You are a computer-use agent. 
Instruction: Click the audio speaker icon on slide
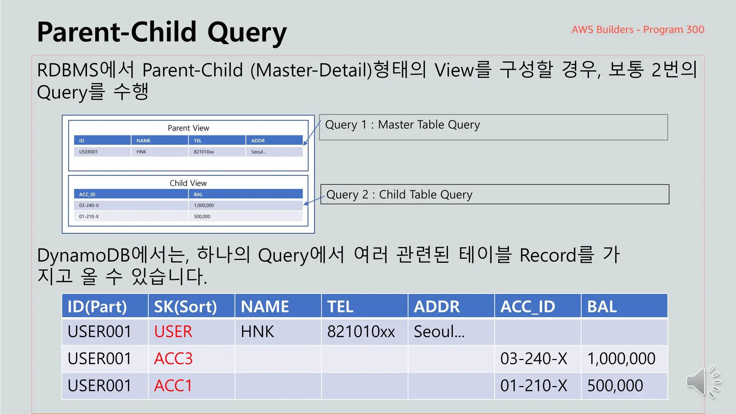click(703, 382)
